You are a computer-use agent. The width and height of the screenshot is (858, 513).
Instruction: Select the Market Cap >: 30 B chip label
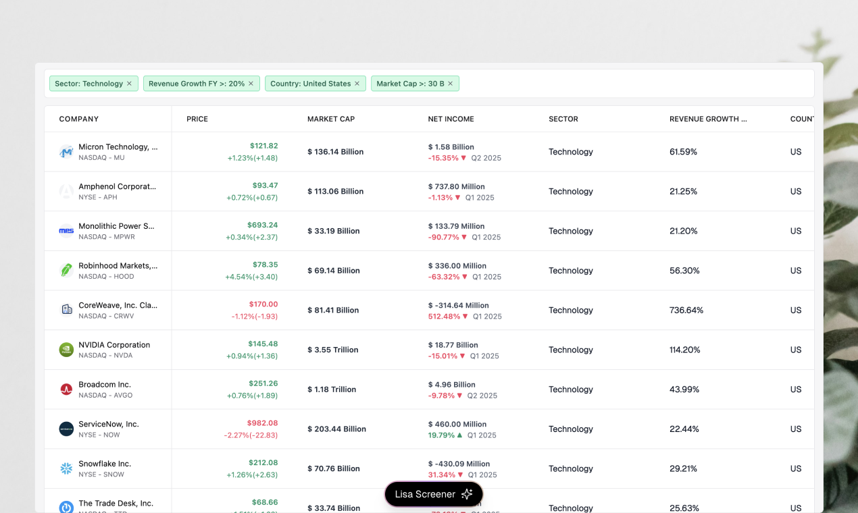pos(411,84)
